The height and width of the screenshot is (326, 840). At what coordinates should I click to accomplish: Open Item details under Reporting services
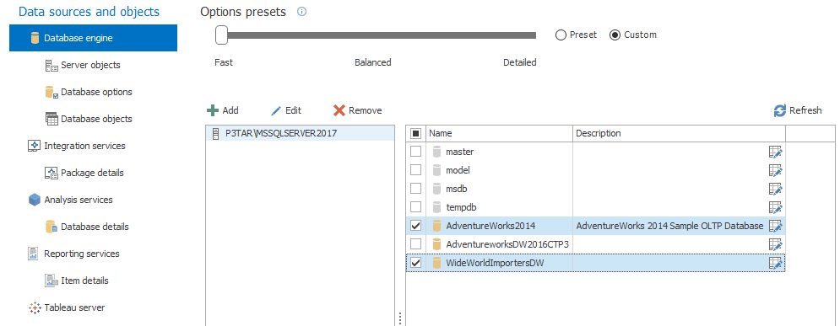[x=84, y=281]
